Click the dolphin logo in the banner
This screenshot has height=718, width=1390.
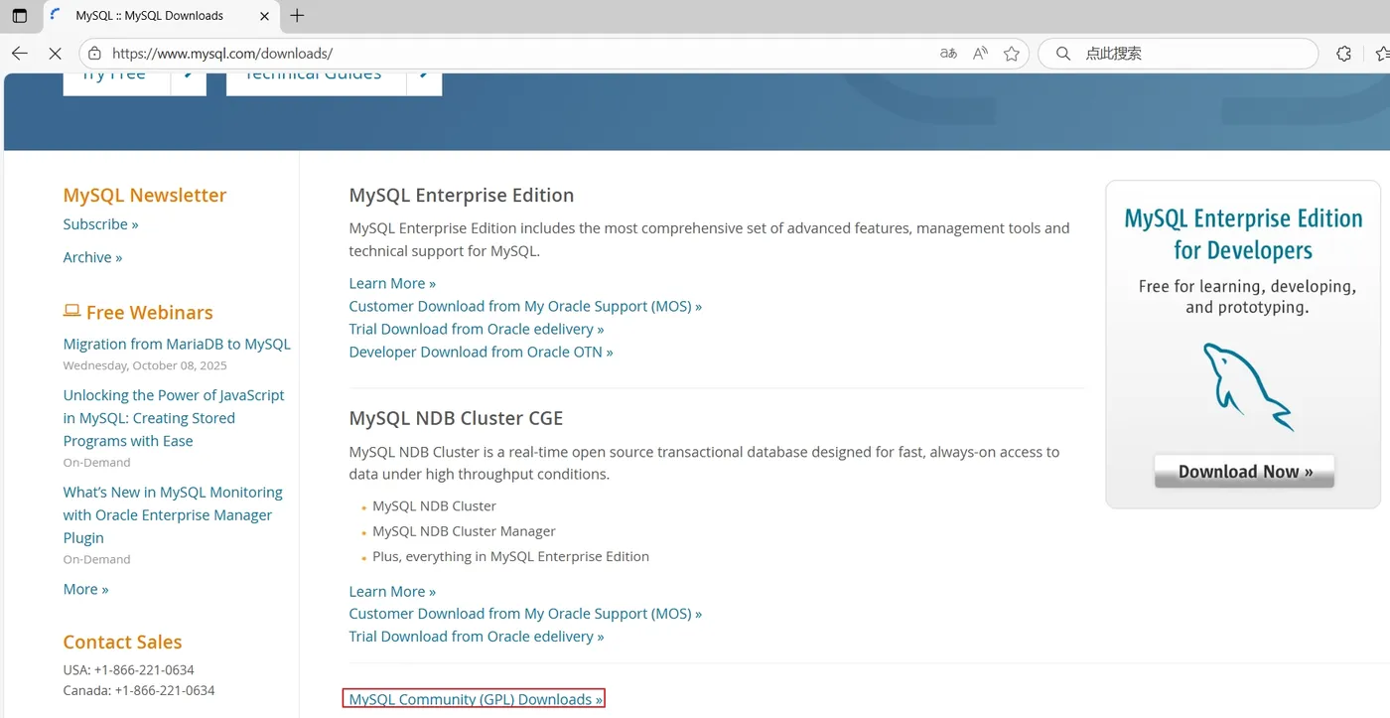1248,385
